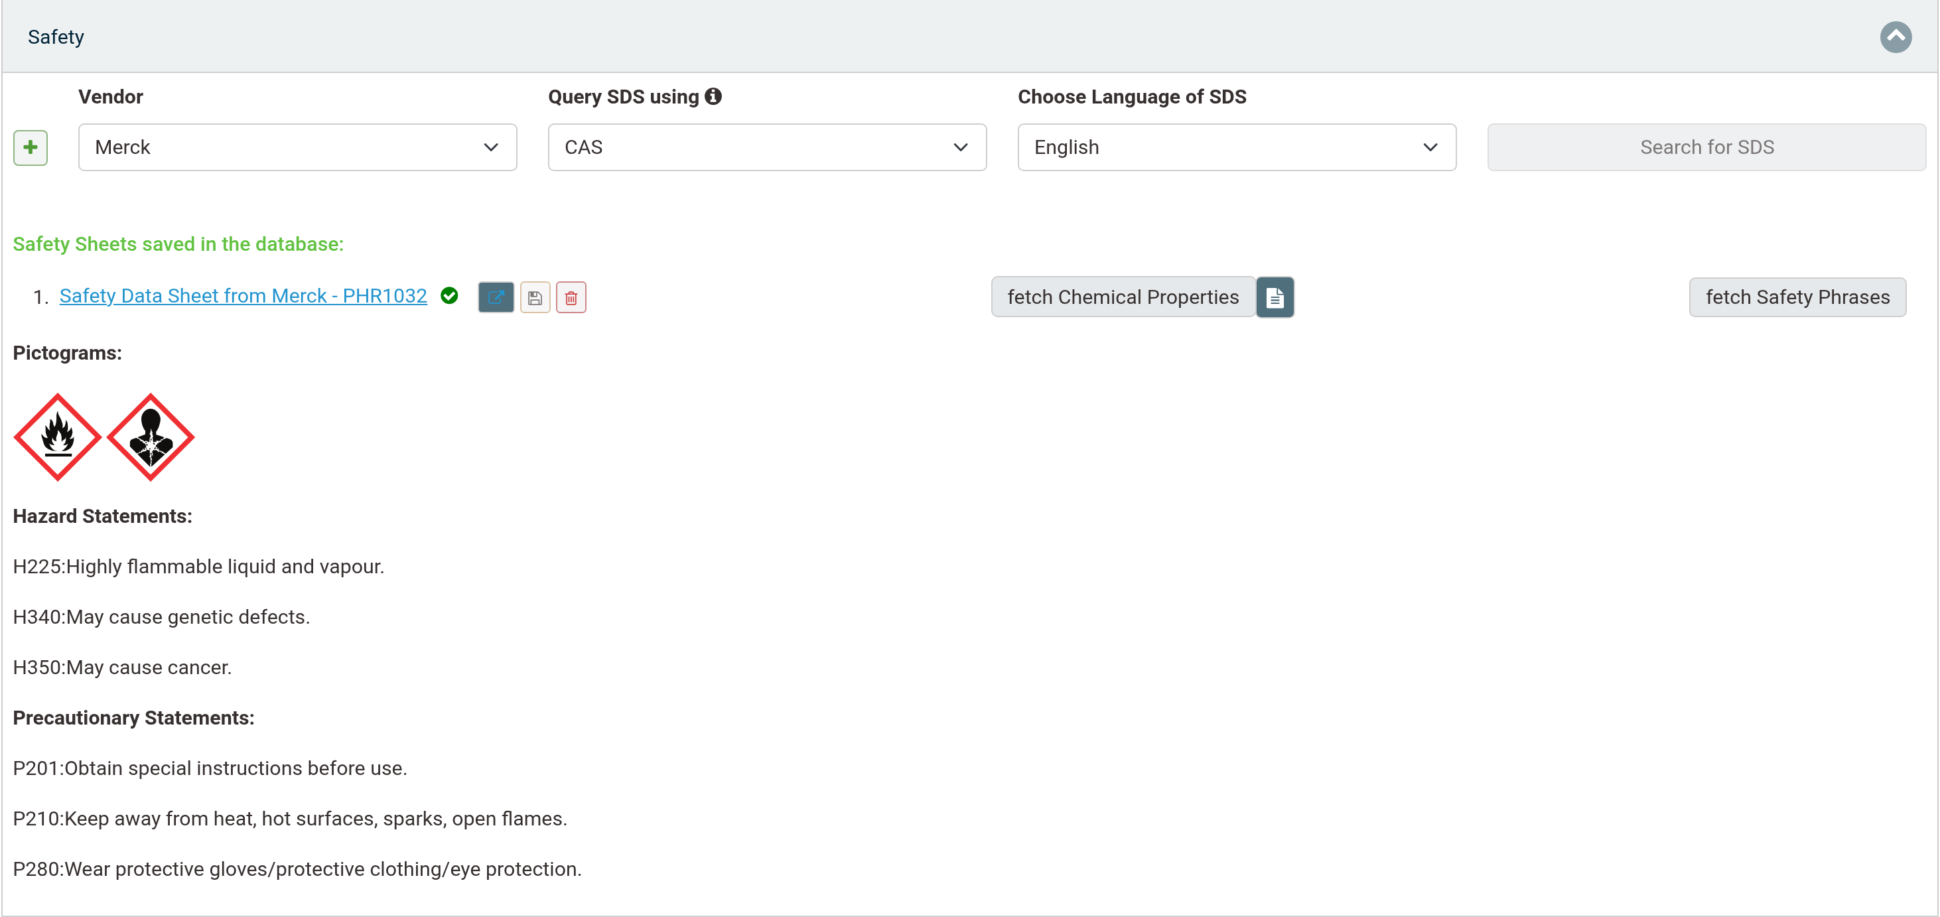This screenshot has height=917, width=1940.
Task: Click the flammable flame pictogram
Action: coord(57,437)
